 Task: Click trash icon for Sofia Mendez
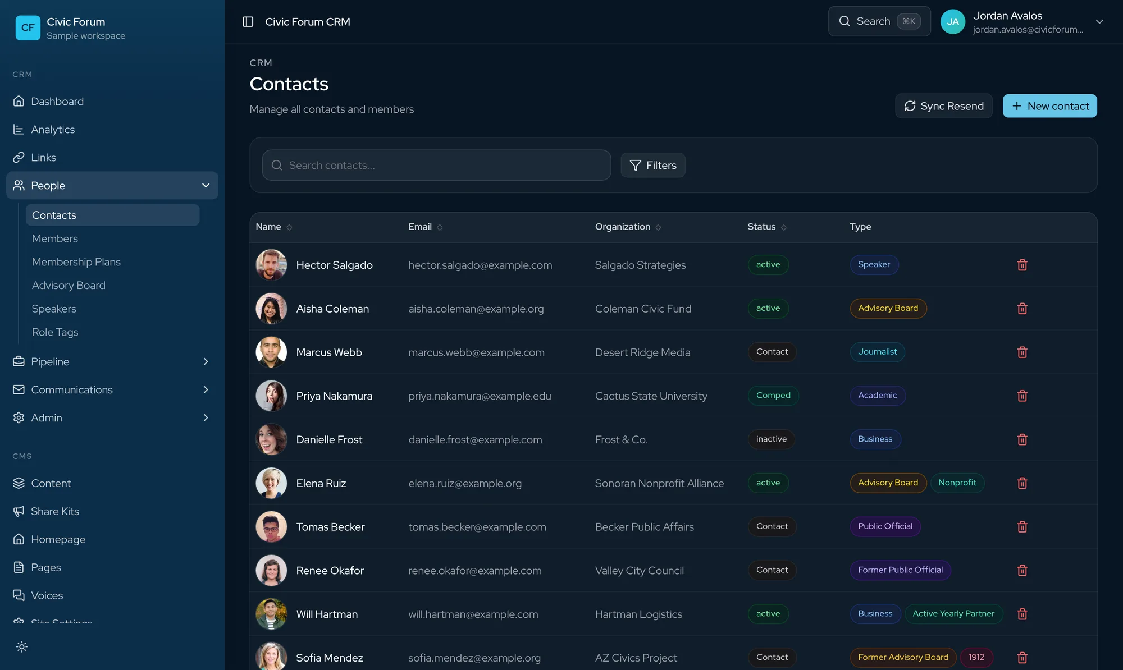1022,658
